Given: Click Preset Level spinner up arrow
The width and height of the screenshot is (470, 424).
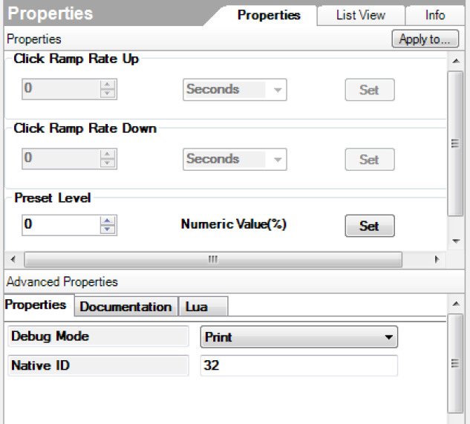Looking at the screenshot, I should [x=107, y=221].
